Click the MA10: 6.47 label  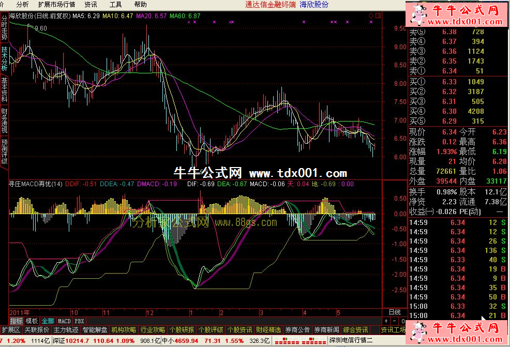coord(118,16)
